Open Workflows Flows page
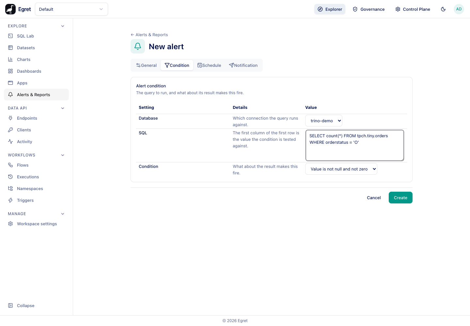 pos(36,165)
